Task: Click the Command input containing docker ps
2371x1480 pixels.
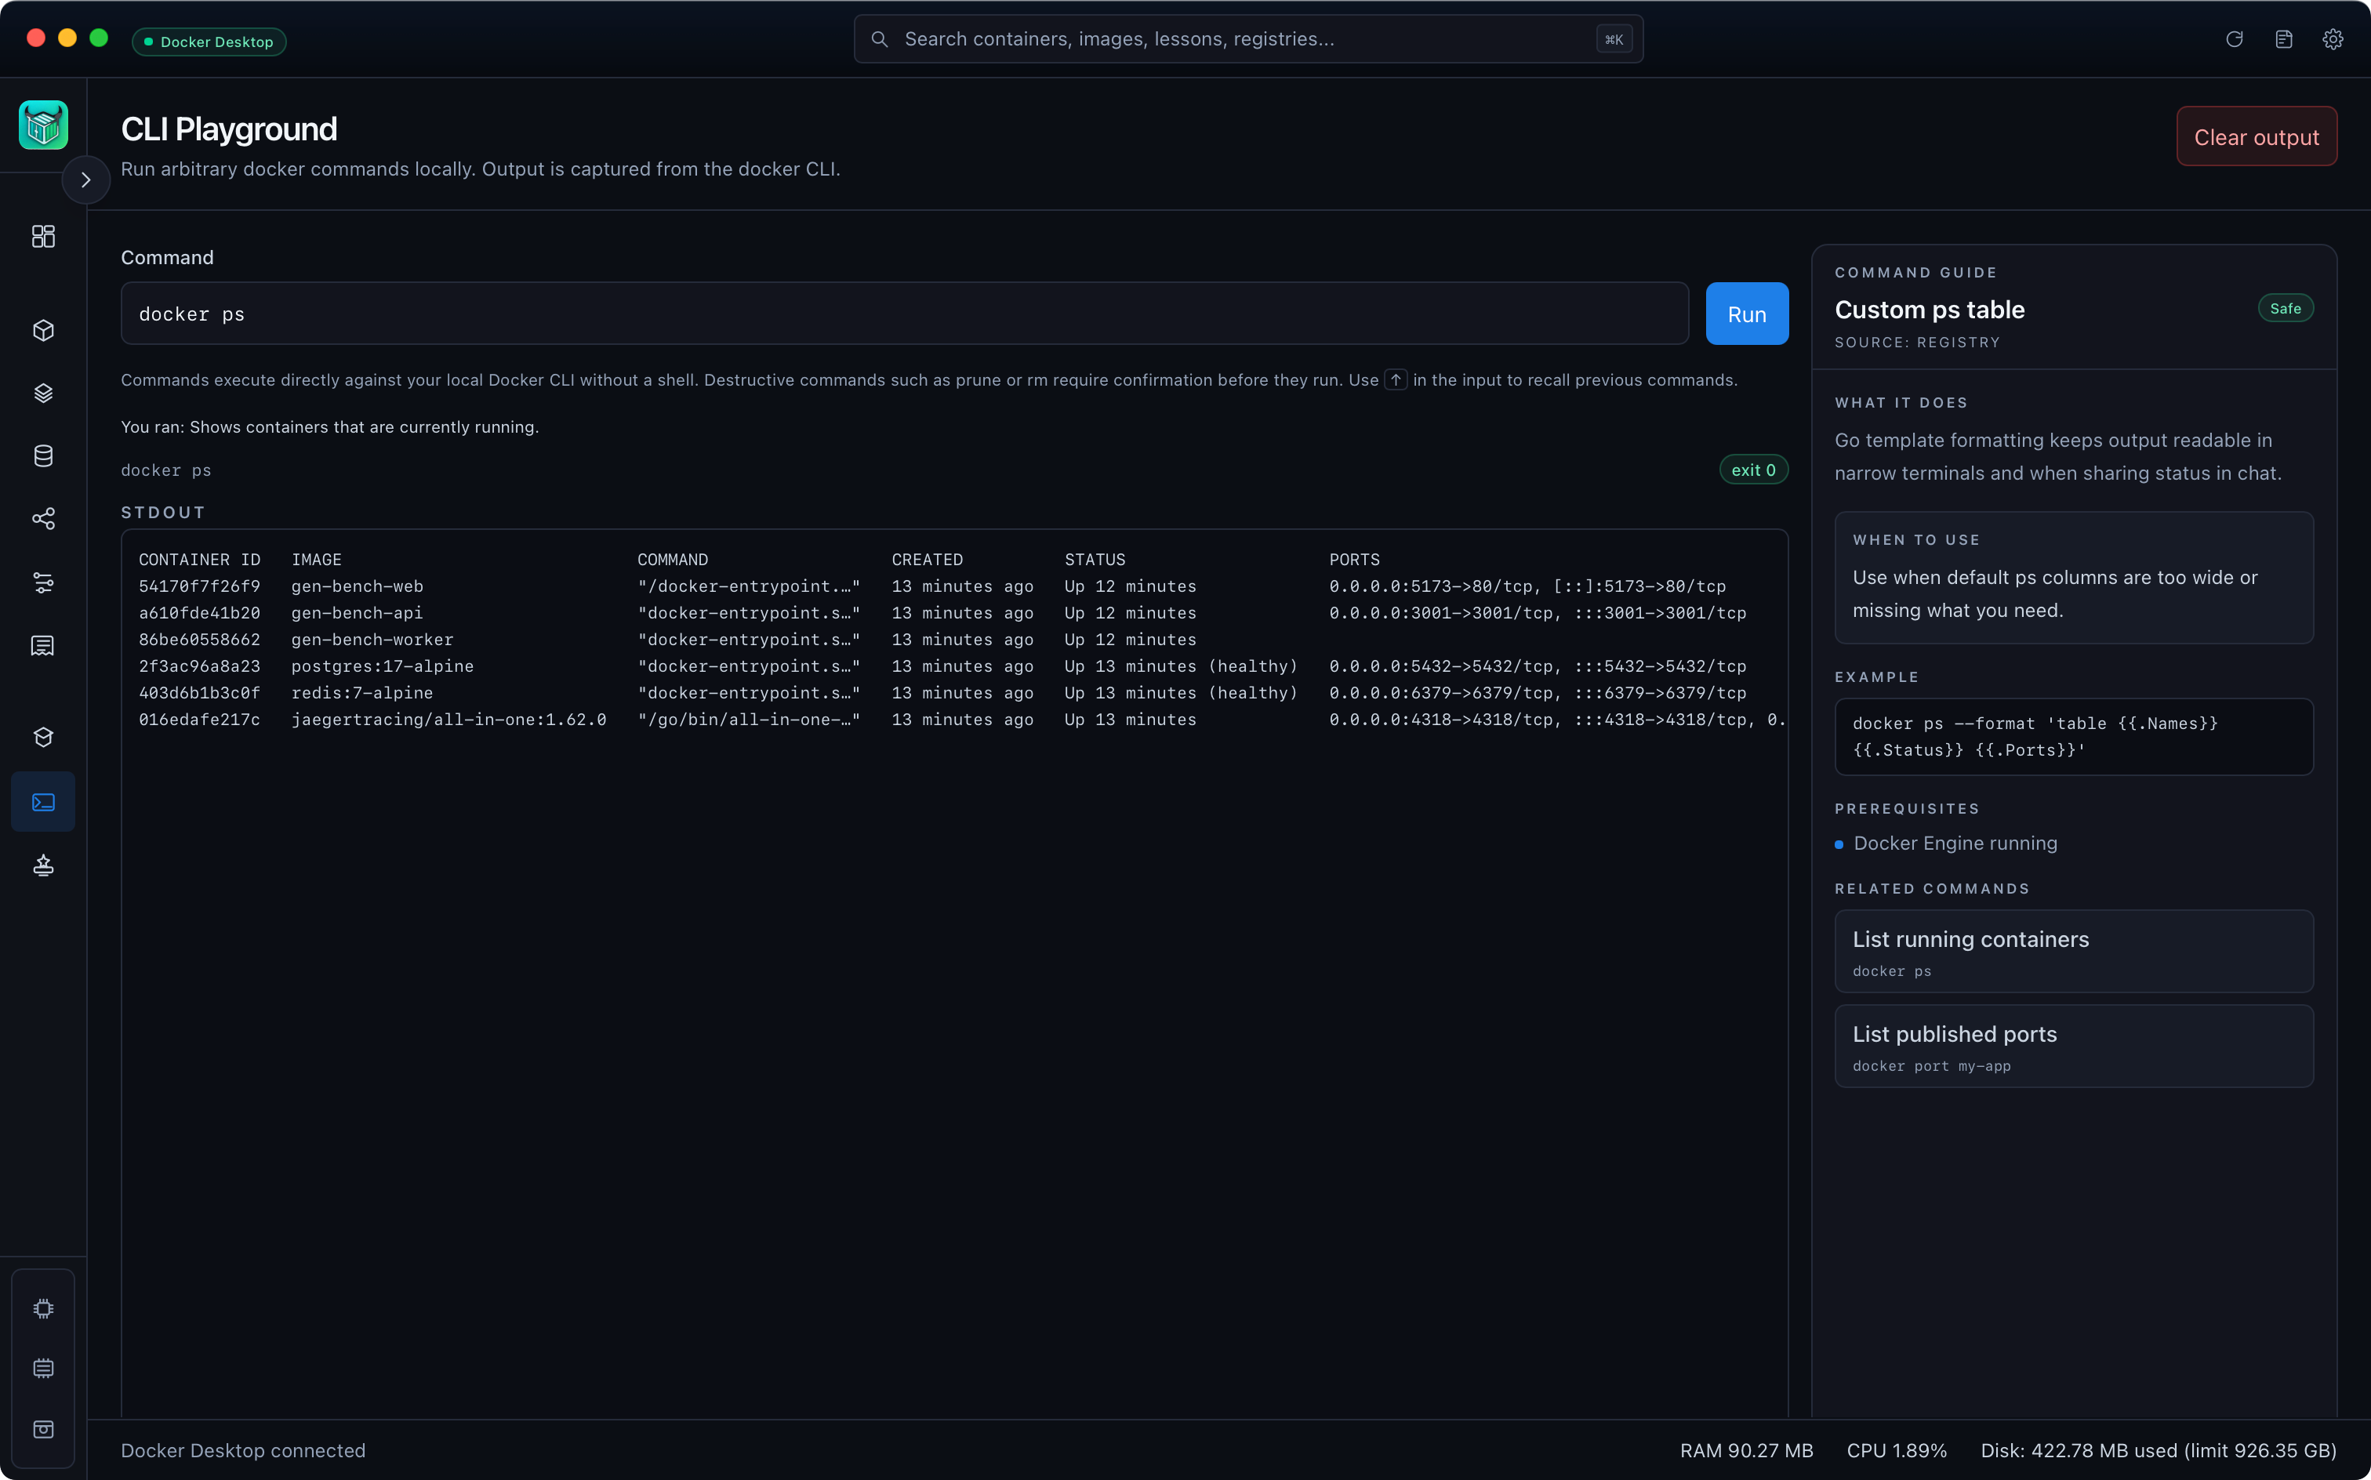Action: [x=905, y=314]
